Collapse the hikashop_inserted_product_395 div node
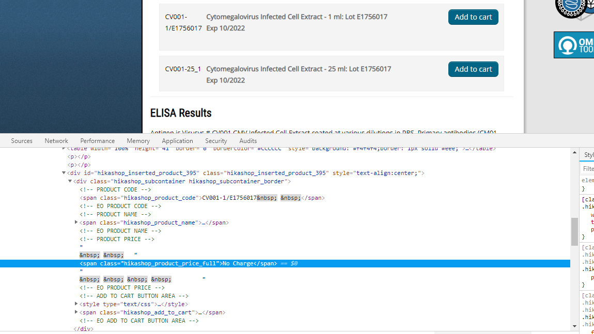 (64, 173)
